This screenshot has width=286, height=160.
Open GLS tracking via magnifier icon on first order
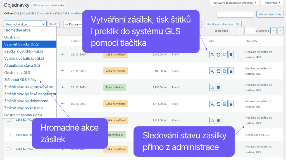(212, 54)
